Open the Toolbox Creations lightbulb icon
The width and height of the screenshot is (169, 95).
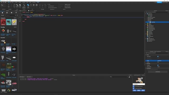click(16, 13)
